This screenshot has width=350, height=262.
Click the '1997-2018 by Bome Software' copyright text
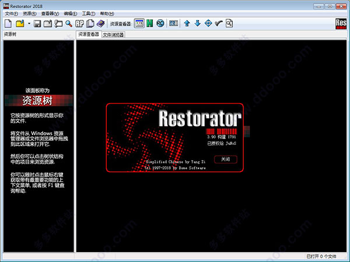pyautogui.click(x=175, y=168)
